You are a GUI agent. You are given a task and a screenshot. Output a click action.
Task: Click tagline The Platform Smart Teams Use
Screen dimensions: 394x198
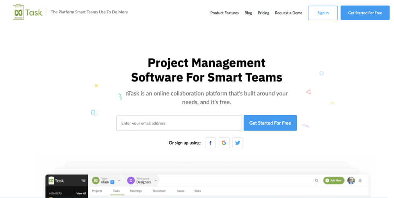(89, 12)
